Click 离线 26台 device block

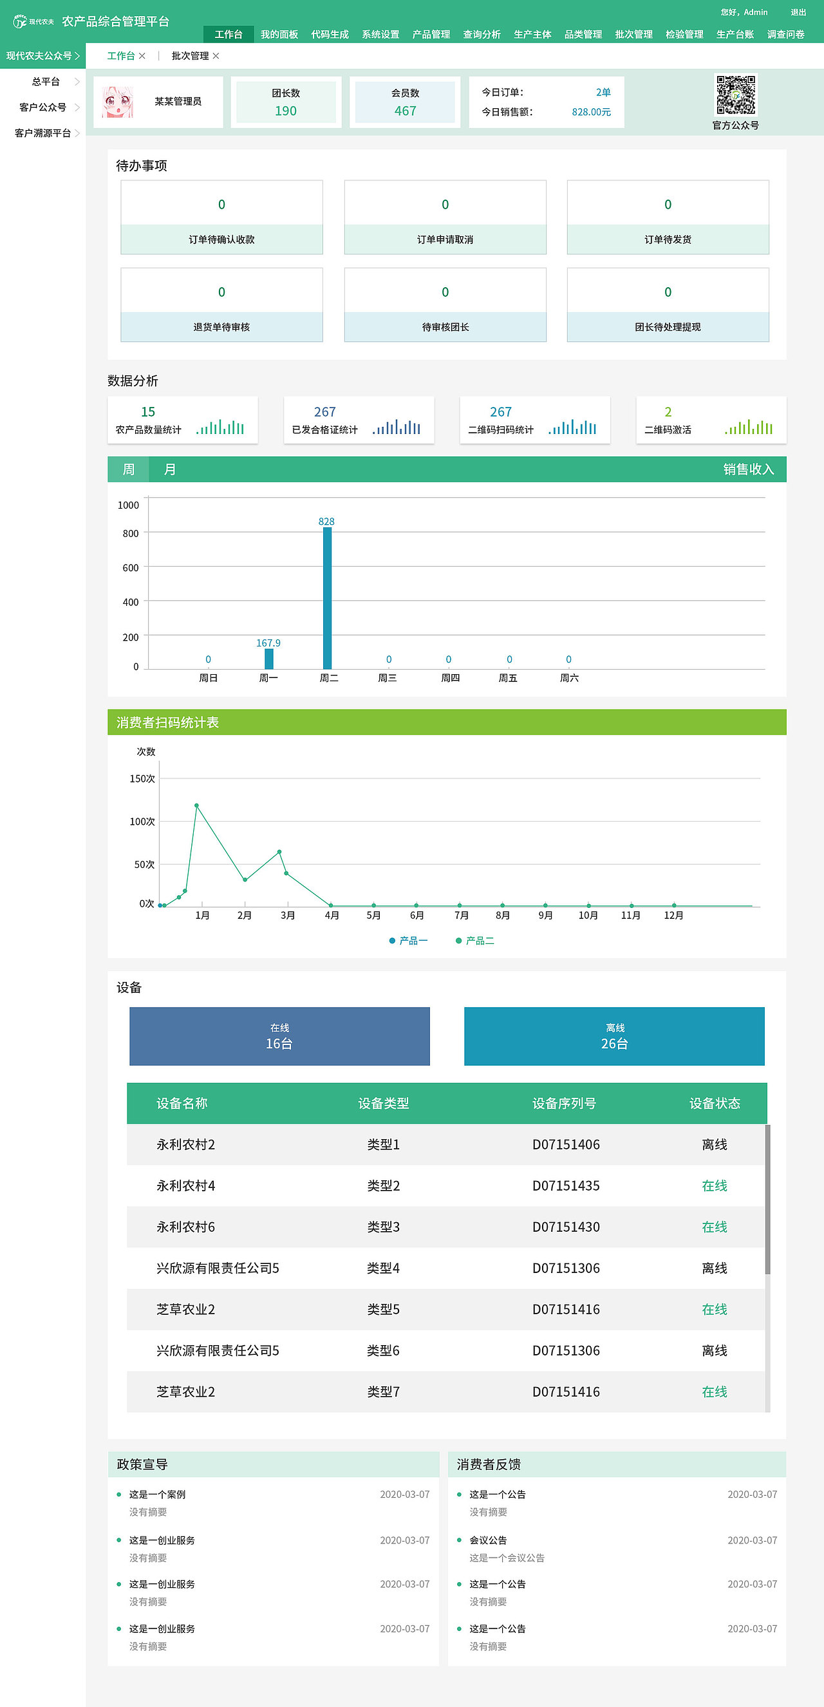614,1037
